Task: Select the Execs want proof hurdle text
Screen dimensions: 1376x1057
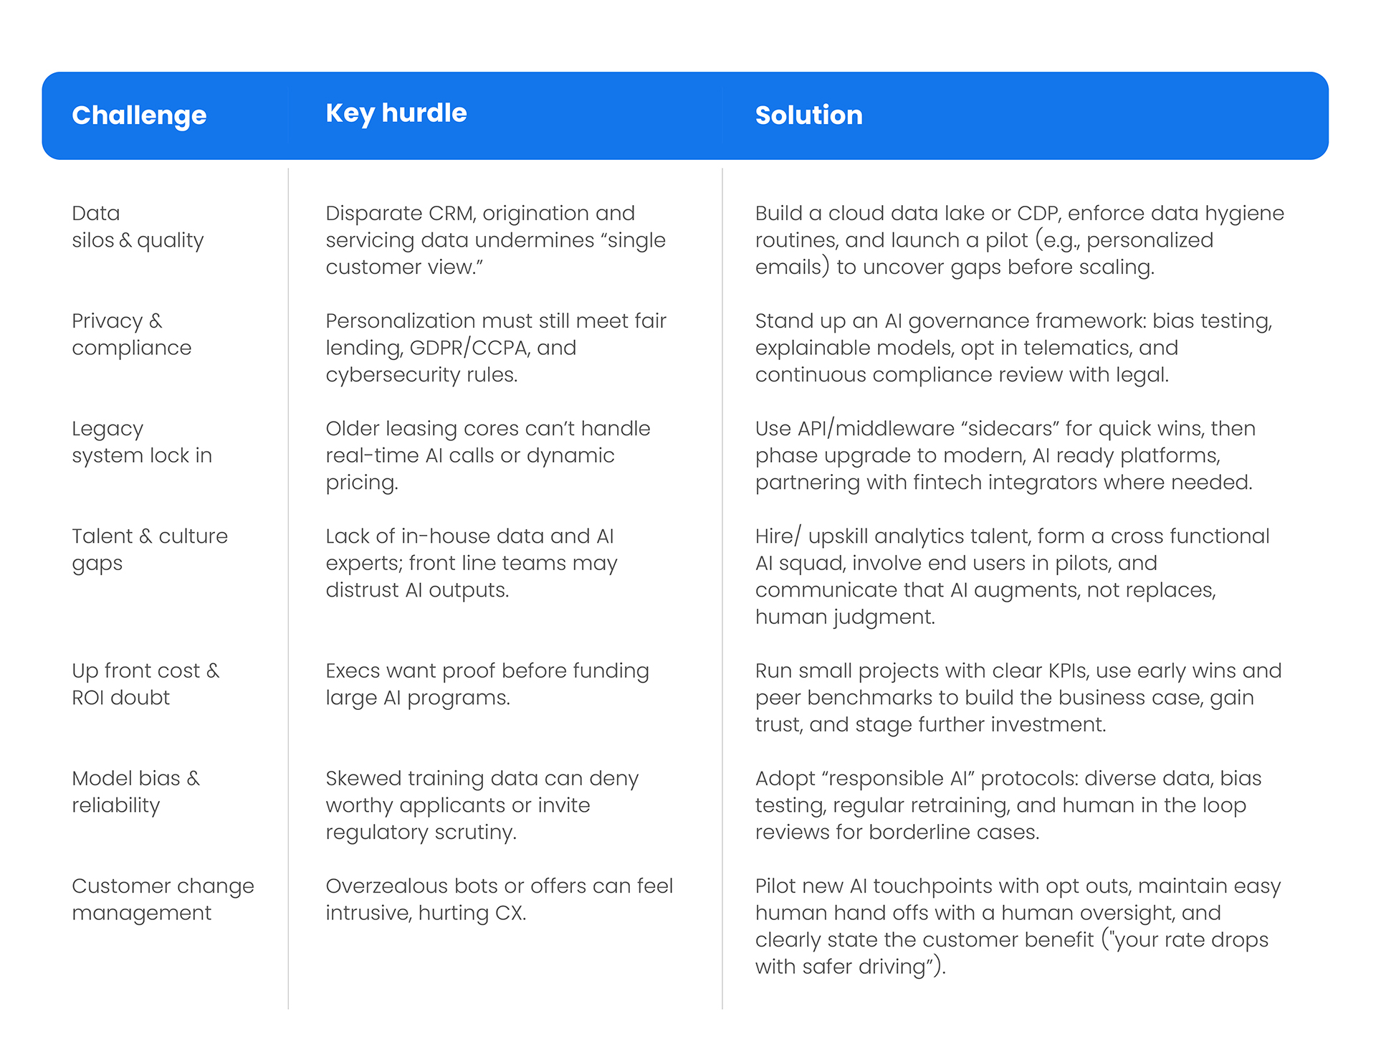Action: [x=487, y=684]
